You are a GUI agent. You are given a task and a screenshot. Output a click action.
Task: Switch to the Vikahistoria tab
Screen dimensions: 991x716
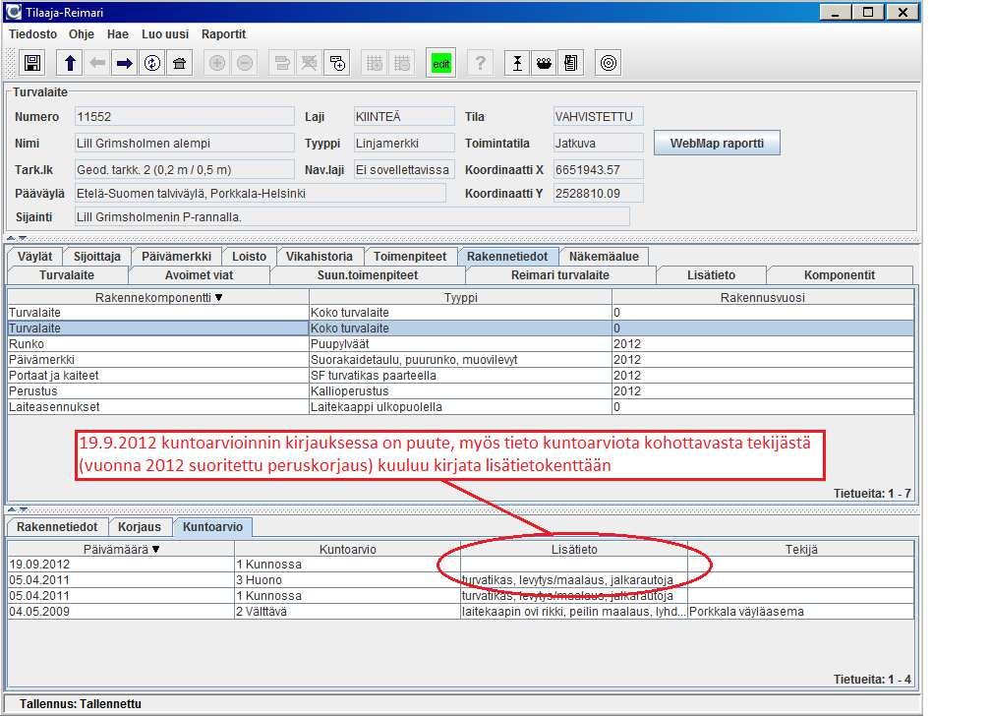click(320, 256)
